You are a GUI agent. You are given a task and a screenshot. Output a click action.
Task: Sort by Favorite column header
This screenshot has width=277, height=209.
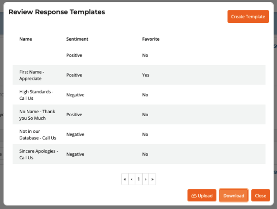151,39
